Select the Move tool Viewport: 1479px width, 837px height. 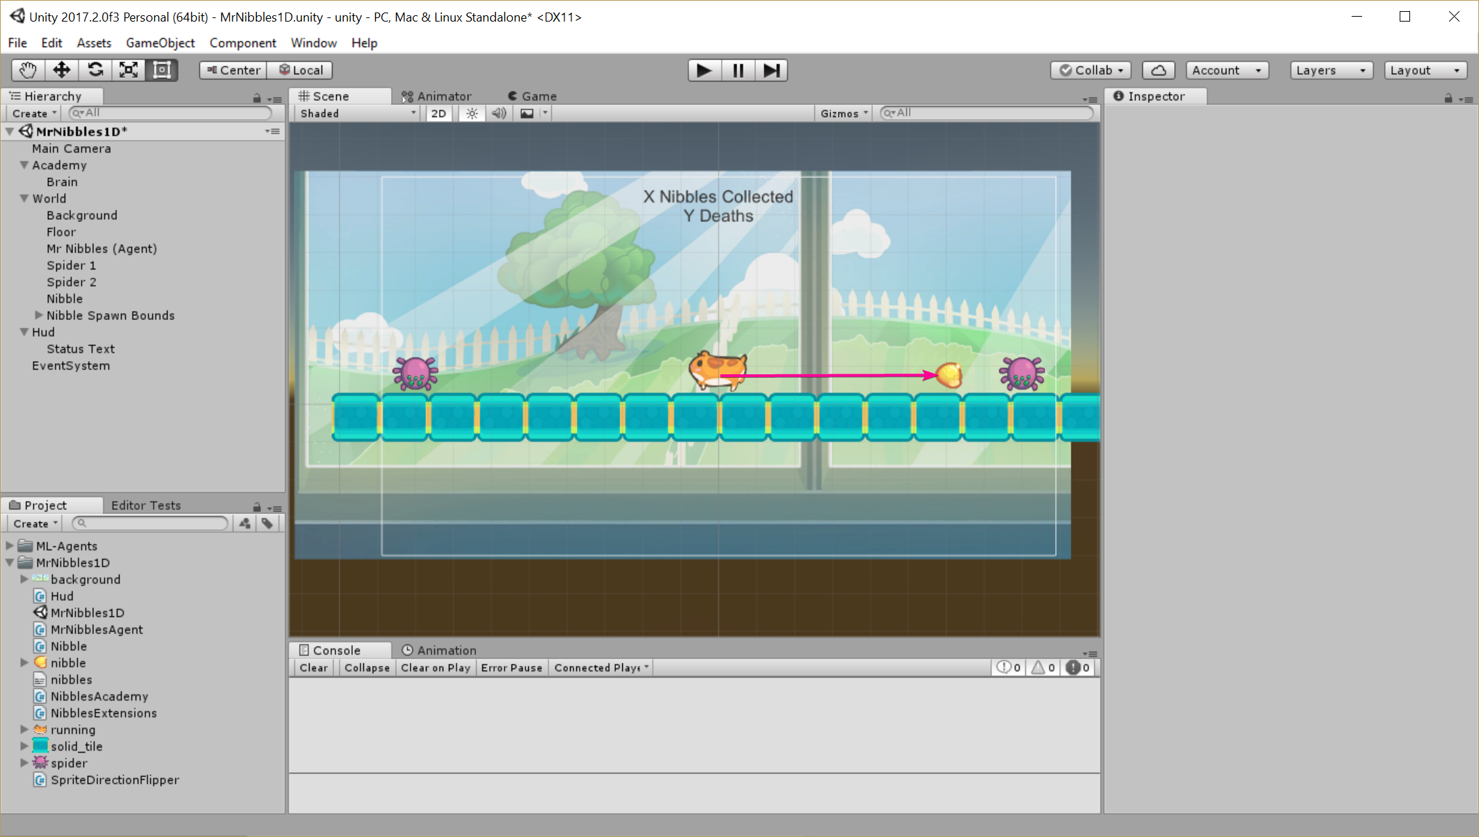61,70
